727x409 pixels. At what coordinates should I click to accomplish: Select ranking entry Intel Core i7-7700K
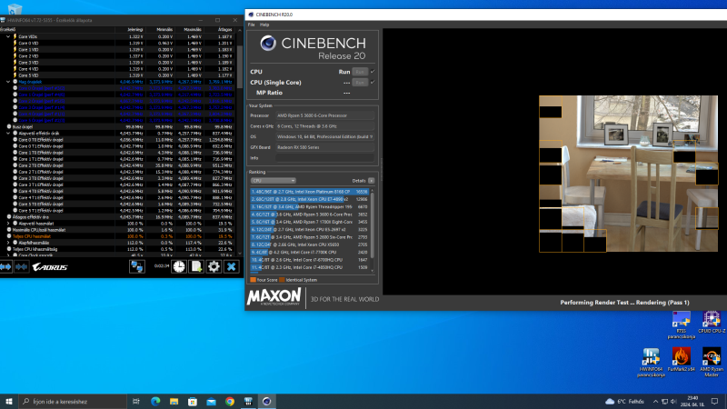(309, 253)
